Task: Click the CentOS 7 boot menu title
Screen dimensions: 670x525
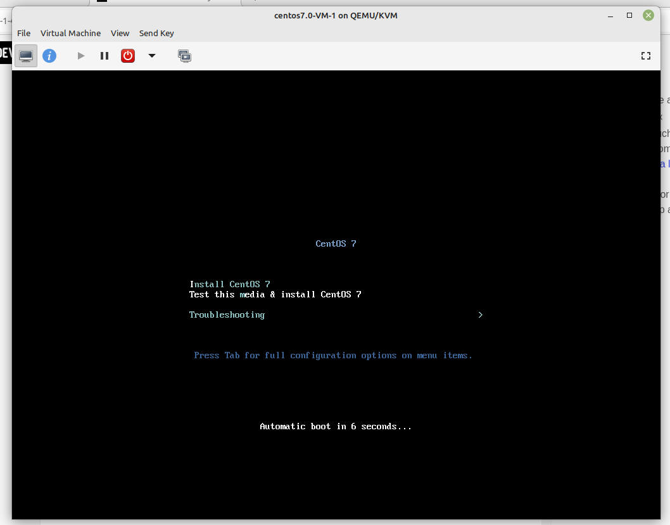Action: click(x=336, y=243)
